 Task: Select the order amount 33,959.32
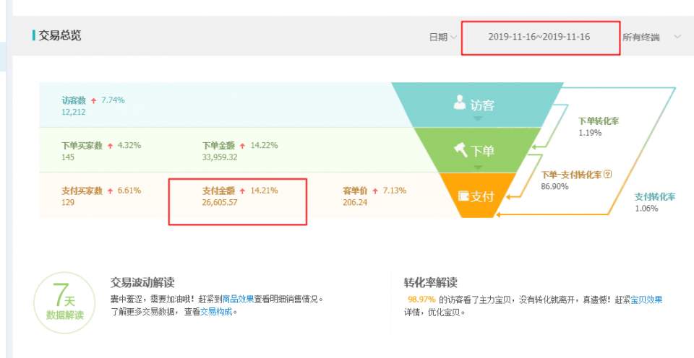pos(220,157)
